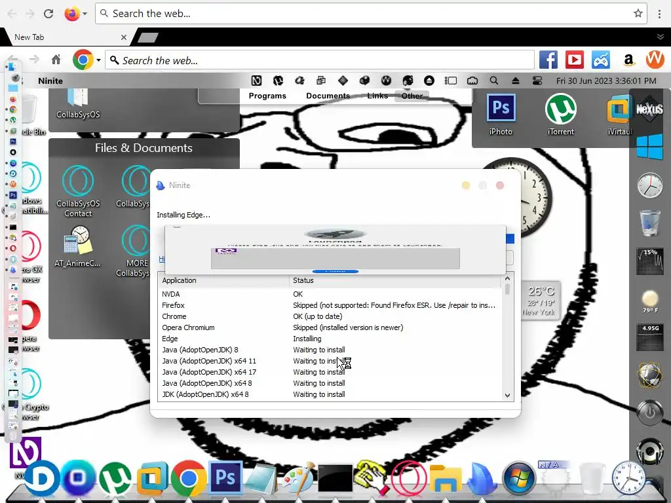Screen dimensions: 671x503
Task: Select the Firefox row in Ninite list
Action: click(330, 305)
